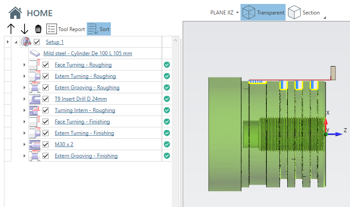Uncheck Face Turning - Roughing checkbox
This screenshot has width=350, height=207.
46,65
